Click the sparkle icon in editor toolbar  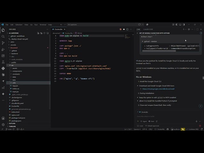pyautogui.click(x=124, y=29)
